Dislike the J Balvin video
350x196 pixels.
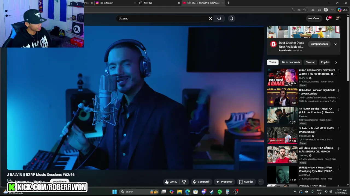(x=184, y=182)
